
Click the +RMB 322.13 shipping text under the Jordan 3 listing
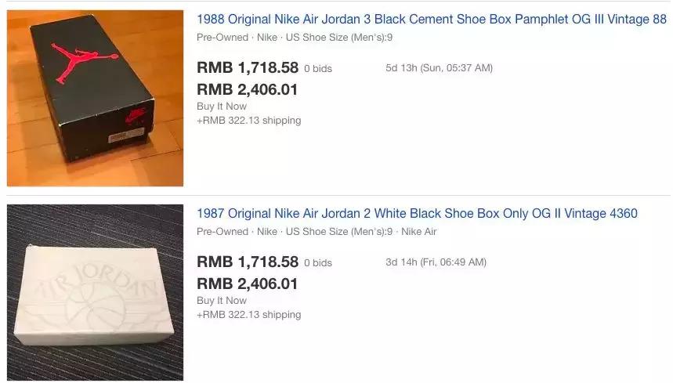point(249,121)
